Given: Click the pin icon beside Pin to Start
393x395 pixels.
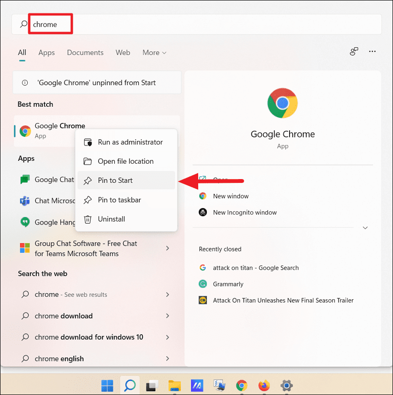Looking at the screenshot, I should click(x=88, y=181).
